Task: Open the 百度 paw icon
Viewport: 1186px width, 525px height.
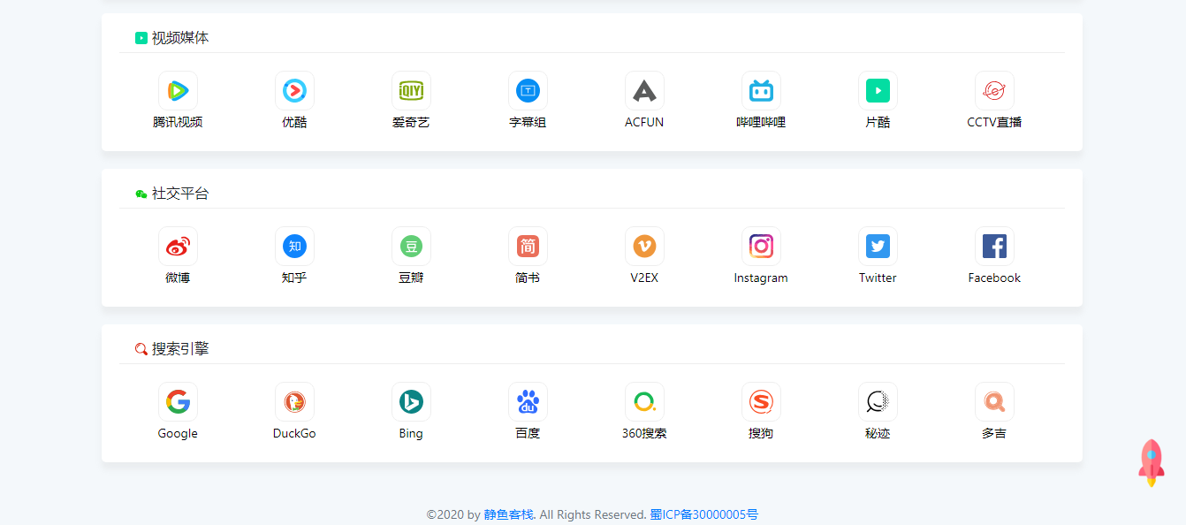Action: pyautogui.click(x=528, y=401)
